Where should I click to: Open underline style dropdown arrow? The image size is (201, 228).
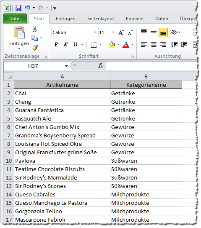click(82, 44)
